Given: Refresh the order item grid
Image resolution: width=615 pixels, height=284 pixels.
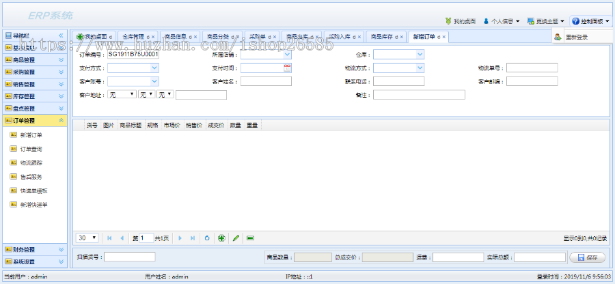Looking at the screenshot, I should click(x=207, y=238).
